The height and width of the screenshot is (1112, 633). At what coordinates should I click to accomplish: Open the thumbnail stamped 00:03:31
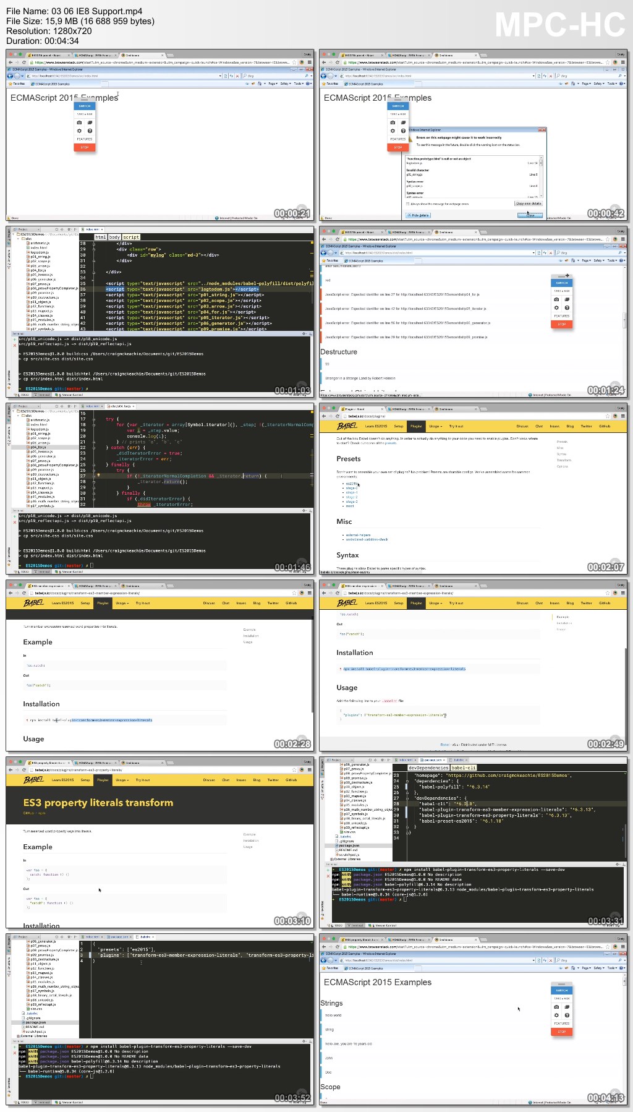click(474, 842)
